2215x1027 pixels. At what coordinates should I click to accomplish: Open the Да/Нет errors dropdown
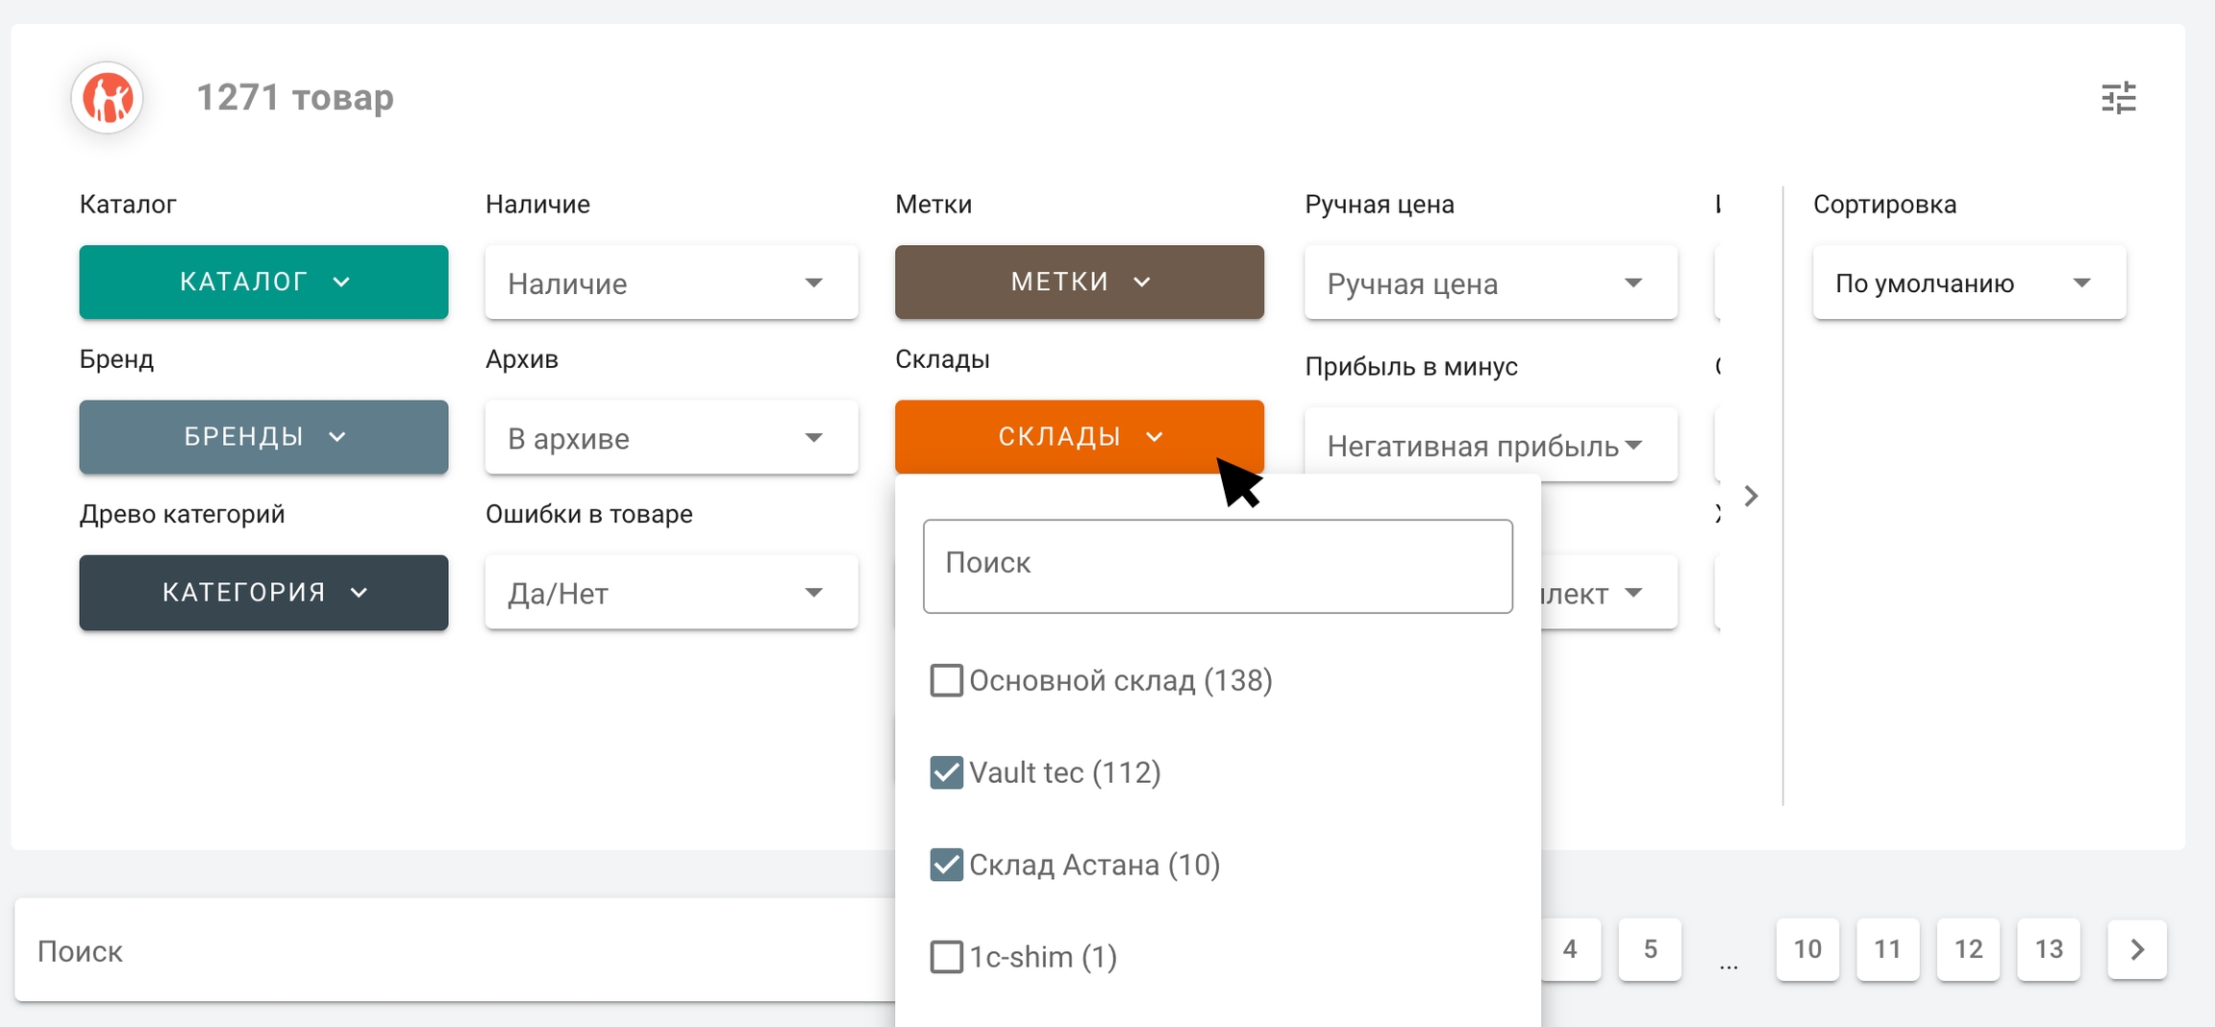(671, 593)
